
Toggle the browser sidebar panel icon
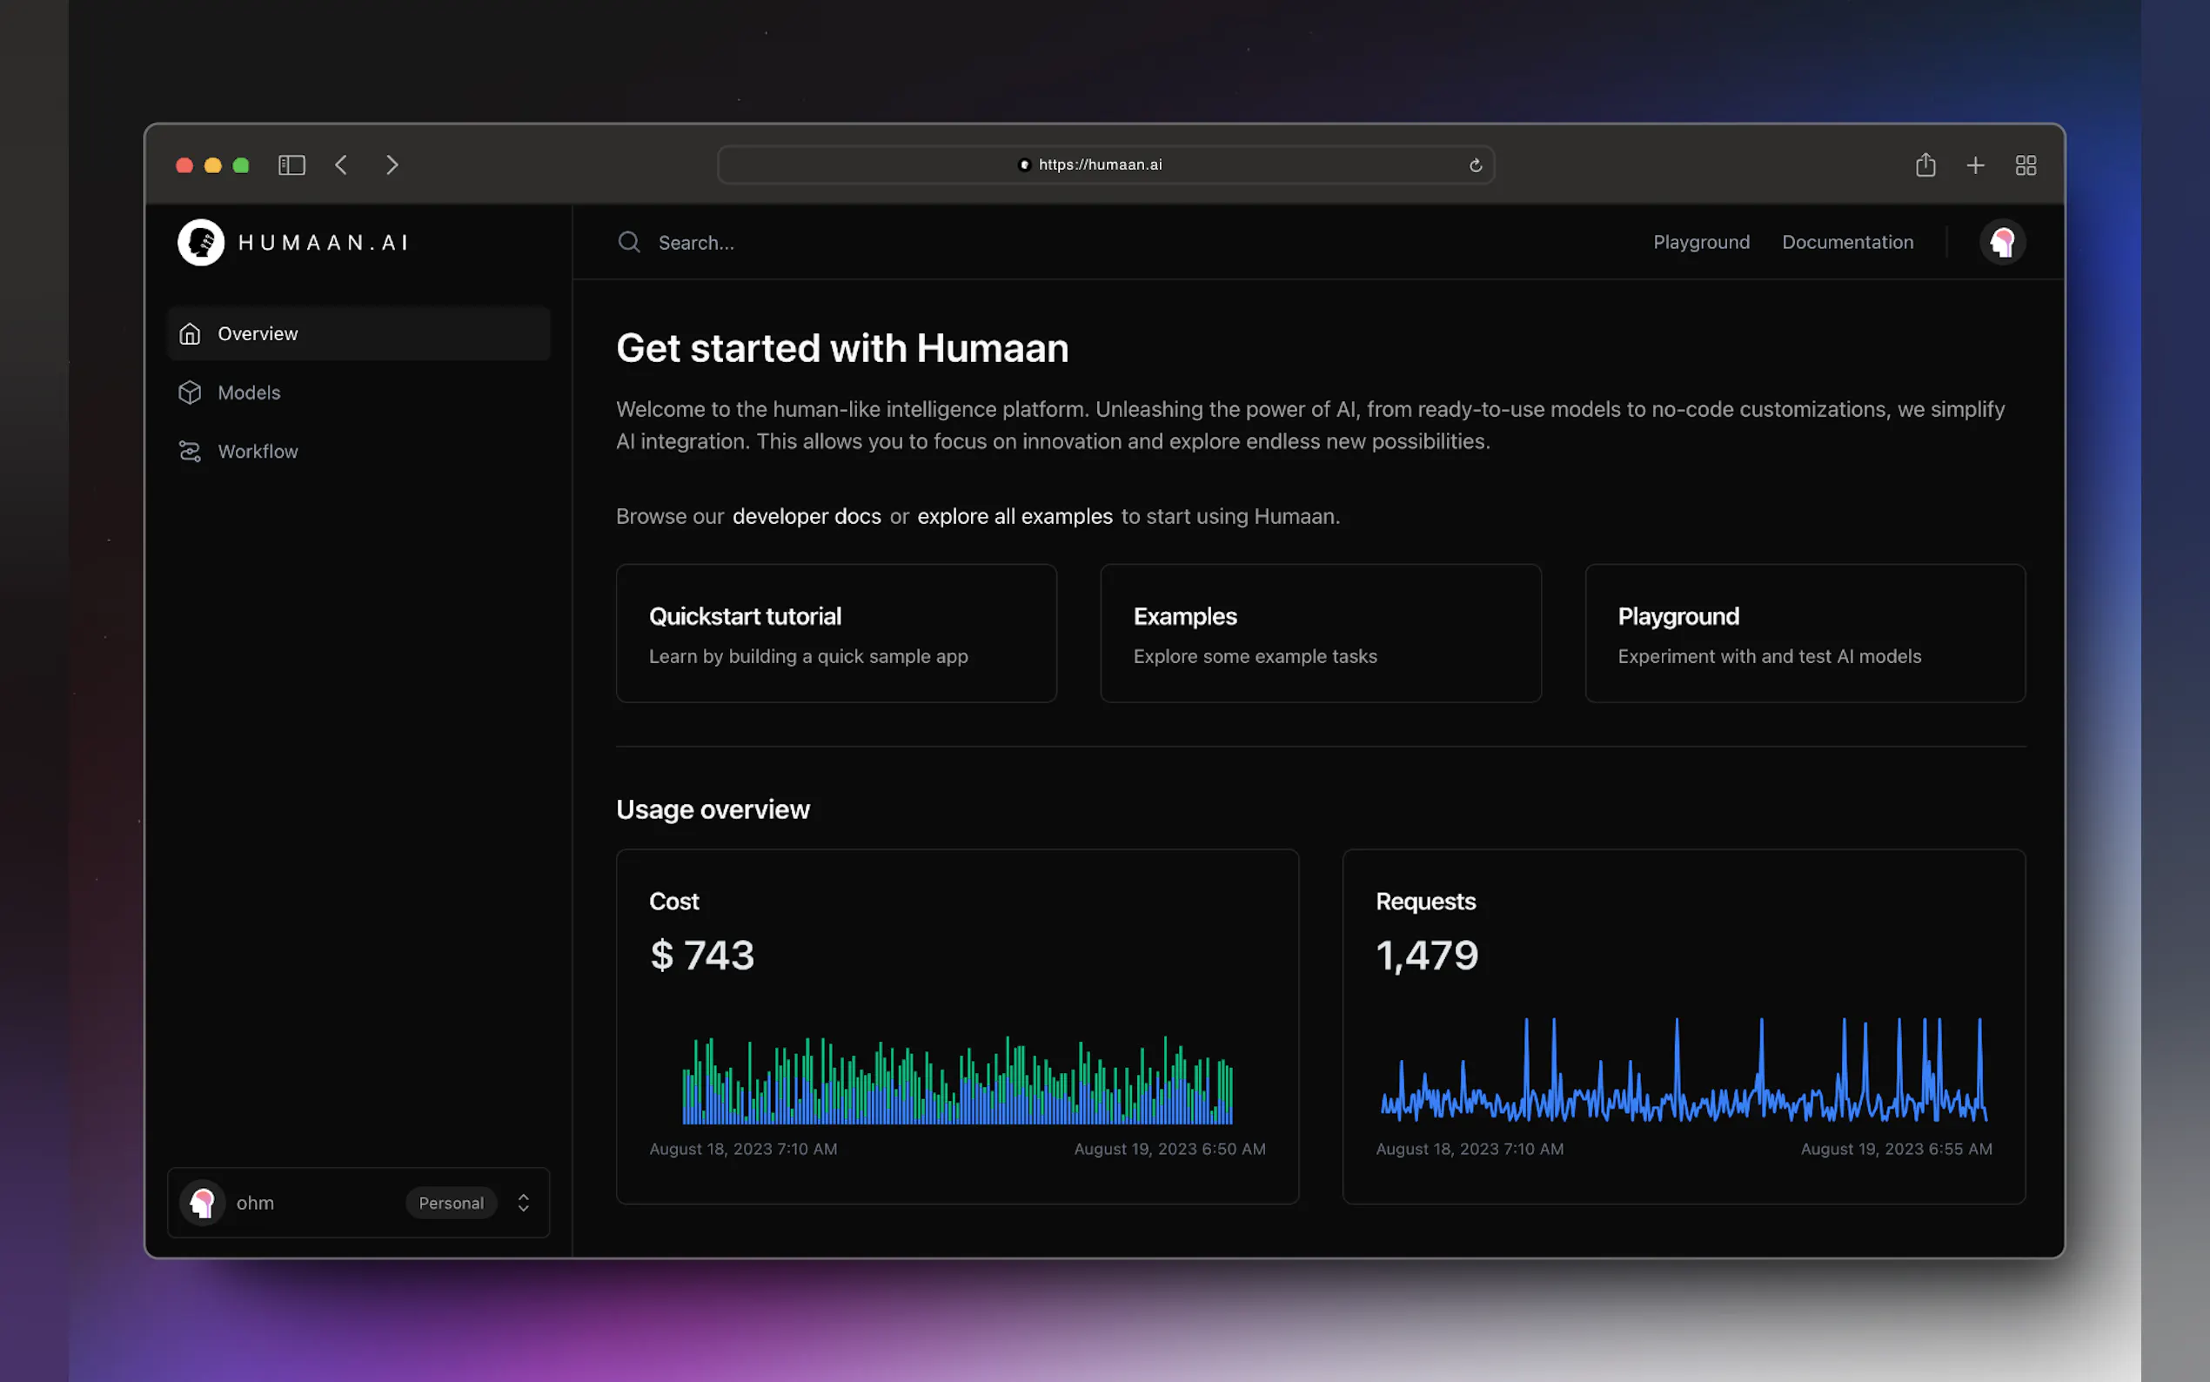(291, 165)
